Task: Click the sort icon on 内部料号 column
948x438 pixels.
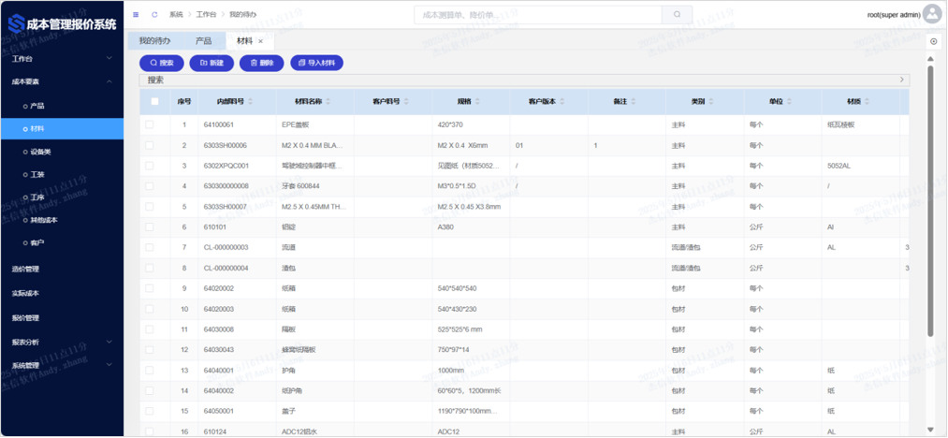Action: pyautogui.click(x=251, y=101)
